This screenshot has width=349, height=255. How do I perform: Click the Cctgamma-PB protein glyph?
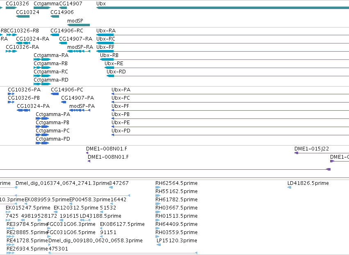pos(42,127)
